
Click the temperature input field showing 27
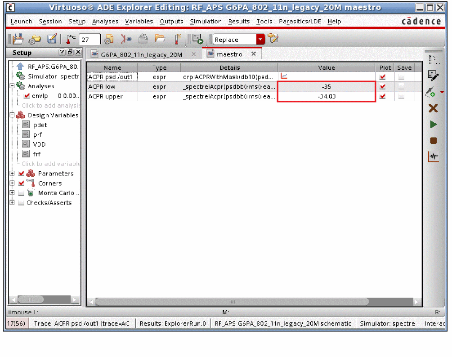coord(90,40)
